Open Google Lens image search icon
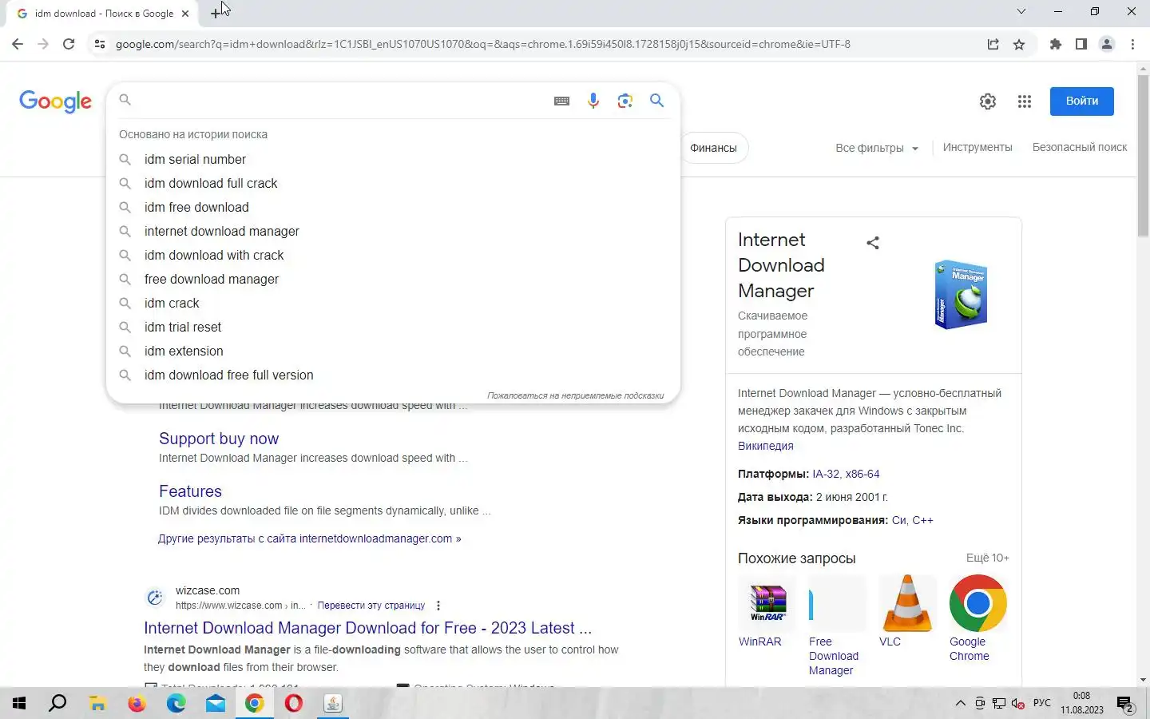 pos(625,101)
